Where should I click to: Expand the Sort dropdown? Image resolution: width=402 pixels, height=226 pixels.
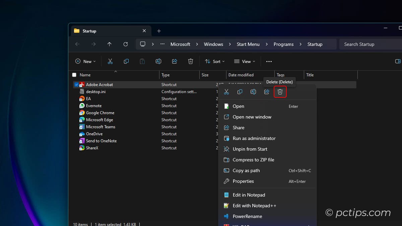pos(215,61)
